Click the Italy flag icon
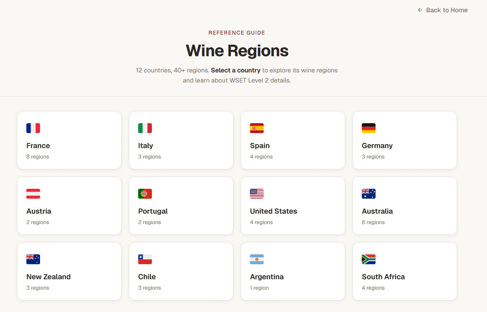487x312 pixels. pyautogui.click(x=145, y=128)
